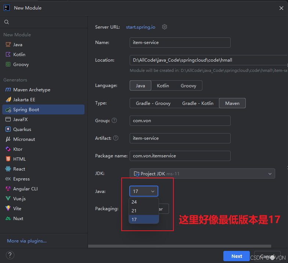288x263 pixels.
Task: Edit the Name field item-service
Action: (x=180, y=43)
